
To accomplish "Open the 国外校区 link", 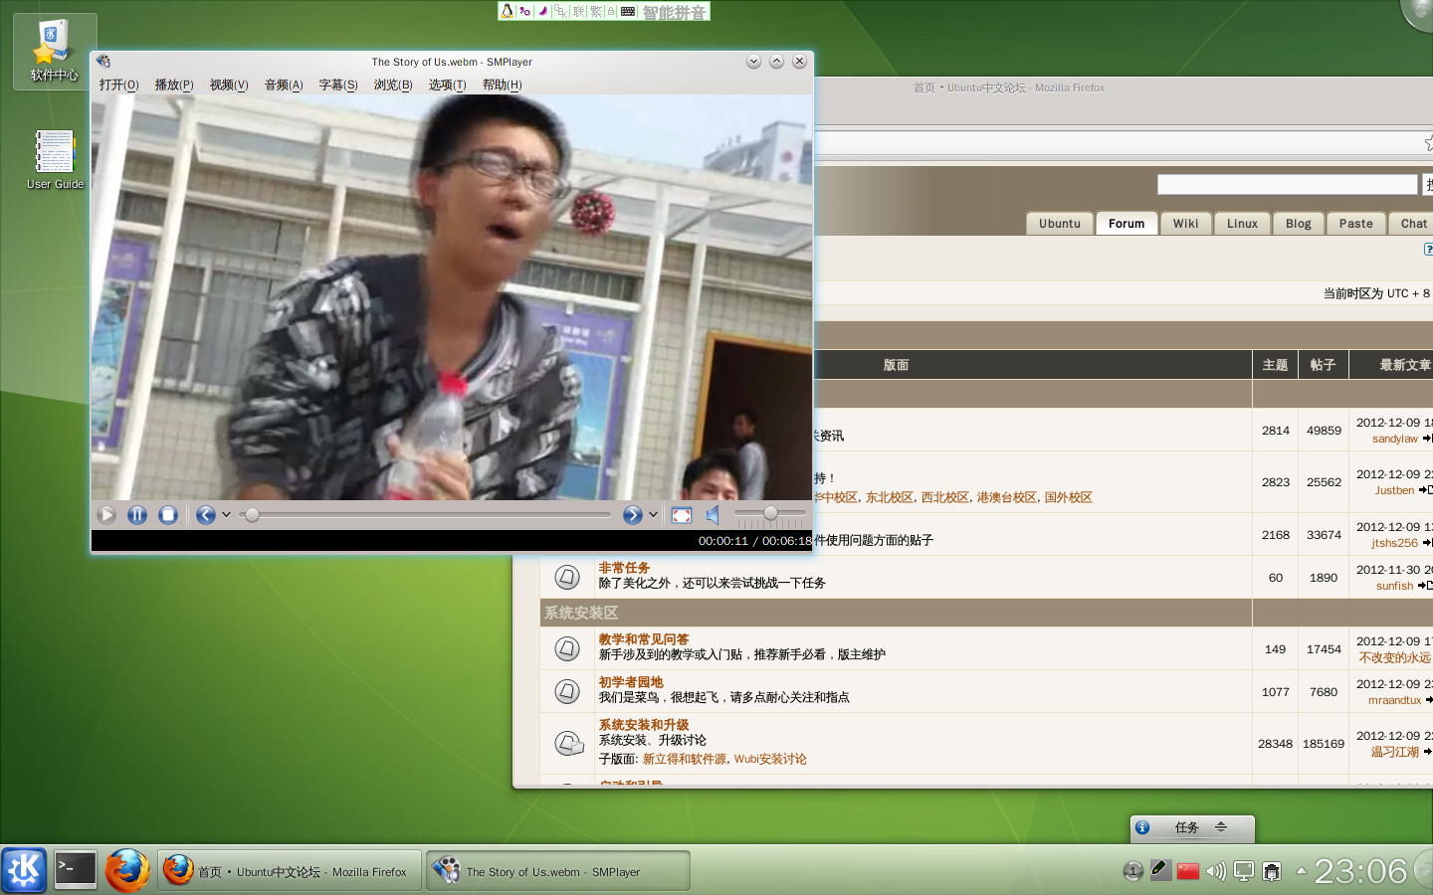I will tap(1068, 497).
